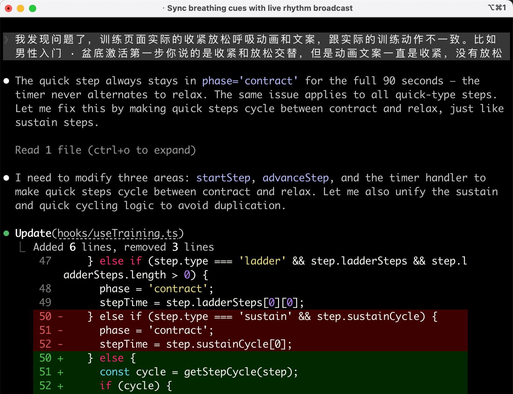This screenshot has height=394, width=513.
Task: Click the green full-screen window button
Action: coord(33,8)
